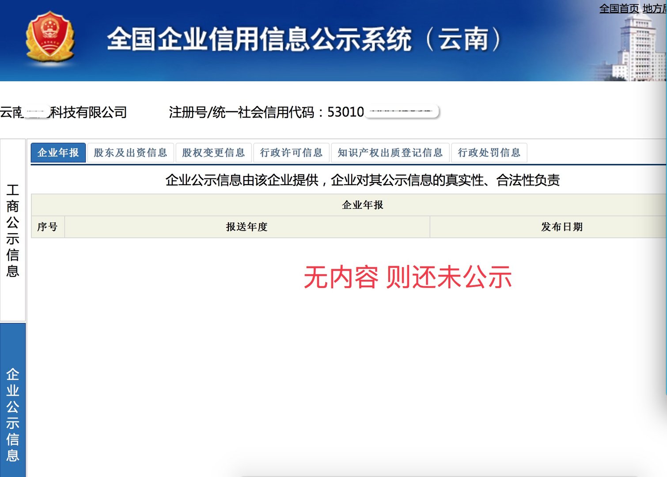Open the 行政许可信息 tab
Screen dimensions: 667x477
click(x=291, y=152)
